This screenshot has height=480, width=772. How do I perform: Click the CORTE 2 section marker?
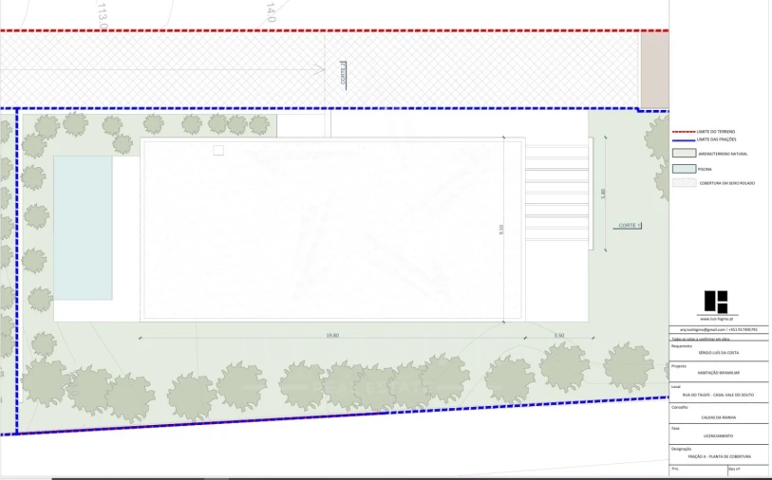pos(343,75)
